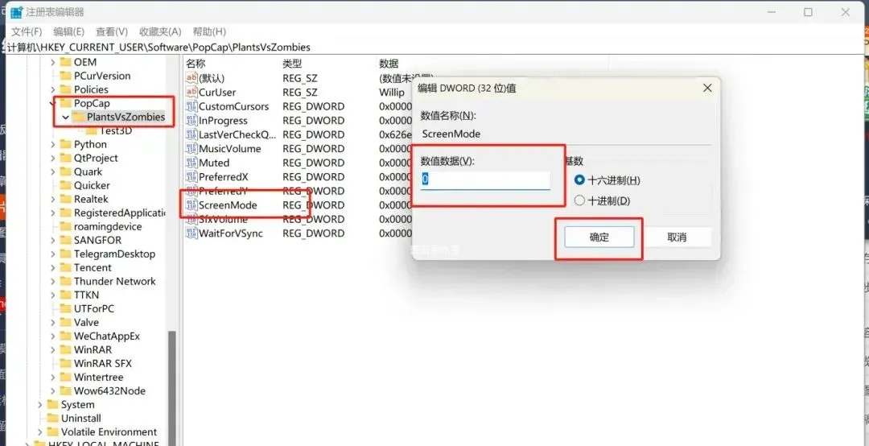The width and height of the screenshot is (869, 446).
Task: Select the WeChatAppEx tree item
Action: 107,337
